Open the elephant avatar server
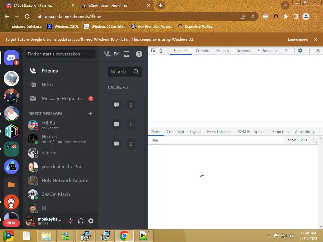323x242 pixels. point(11,78)
